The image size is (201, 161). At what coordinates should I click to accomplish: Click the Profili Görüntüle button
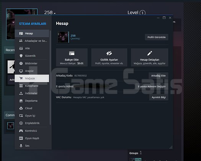point(157,37)
